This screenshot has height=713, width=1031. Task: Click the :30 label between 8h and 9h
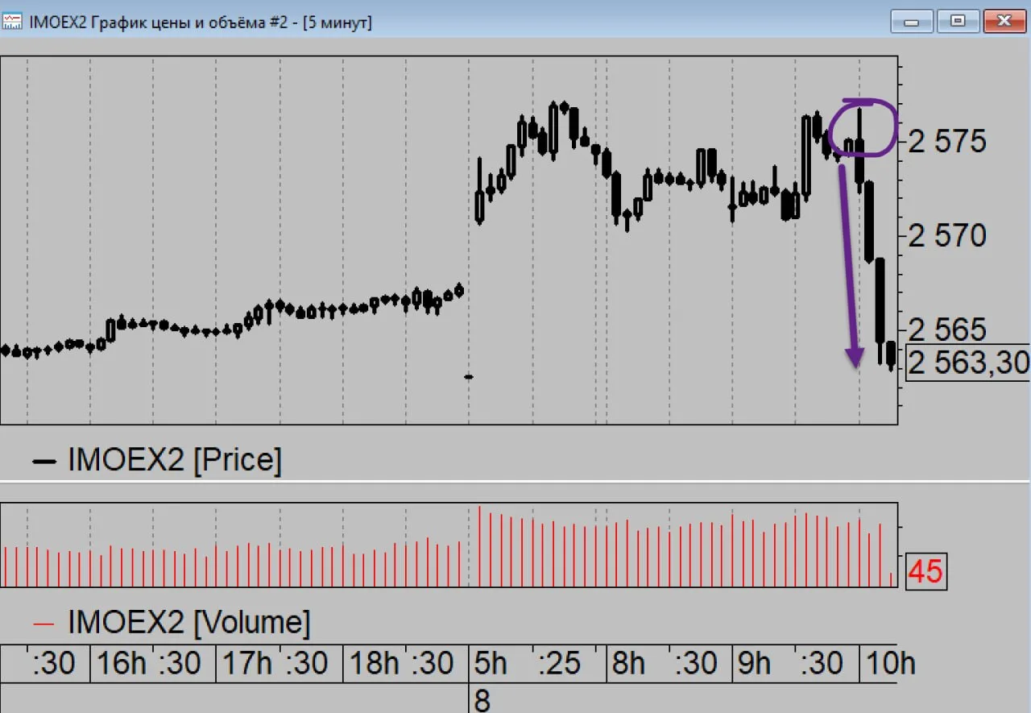(696, 664)
